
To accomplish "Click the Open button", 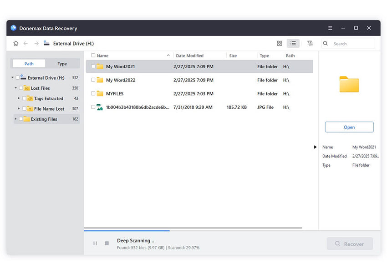I will [349, 127].
